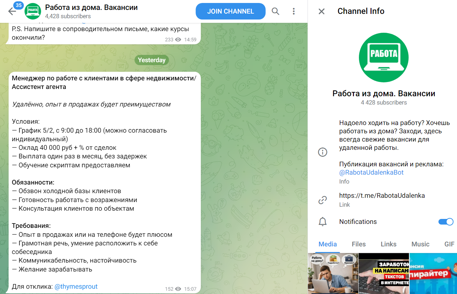Click the notifications bell icon
Viewport: 457px width, 294px height.
322,222
